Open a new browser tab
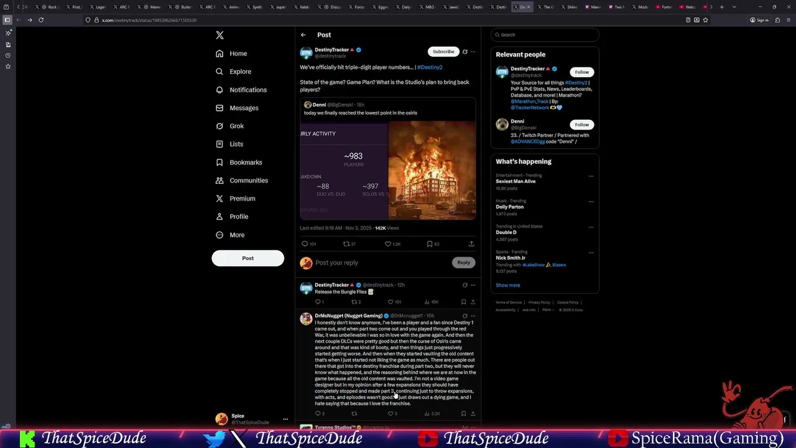The height and width of the screenshot is (448, 796). pyautogui.click(x=721, y=7)
